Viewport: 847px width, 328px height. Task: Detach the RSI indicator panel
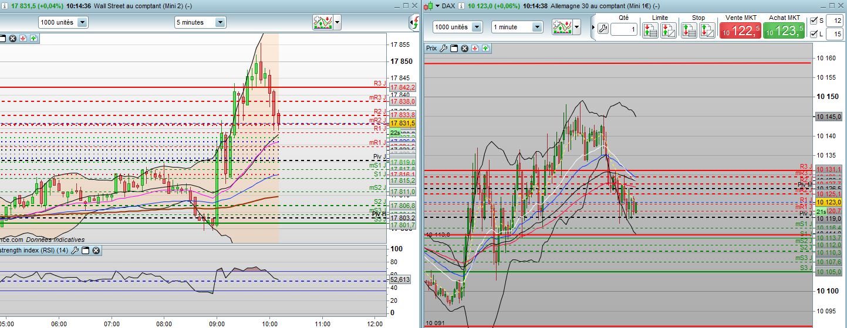[x=85, y=250]
